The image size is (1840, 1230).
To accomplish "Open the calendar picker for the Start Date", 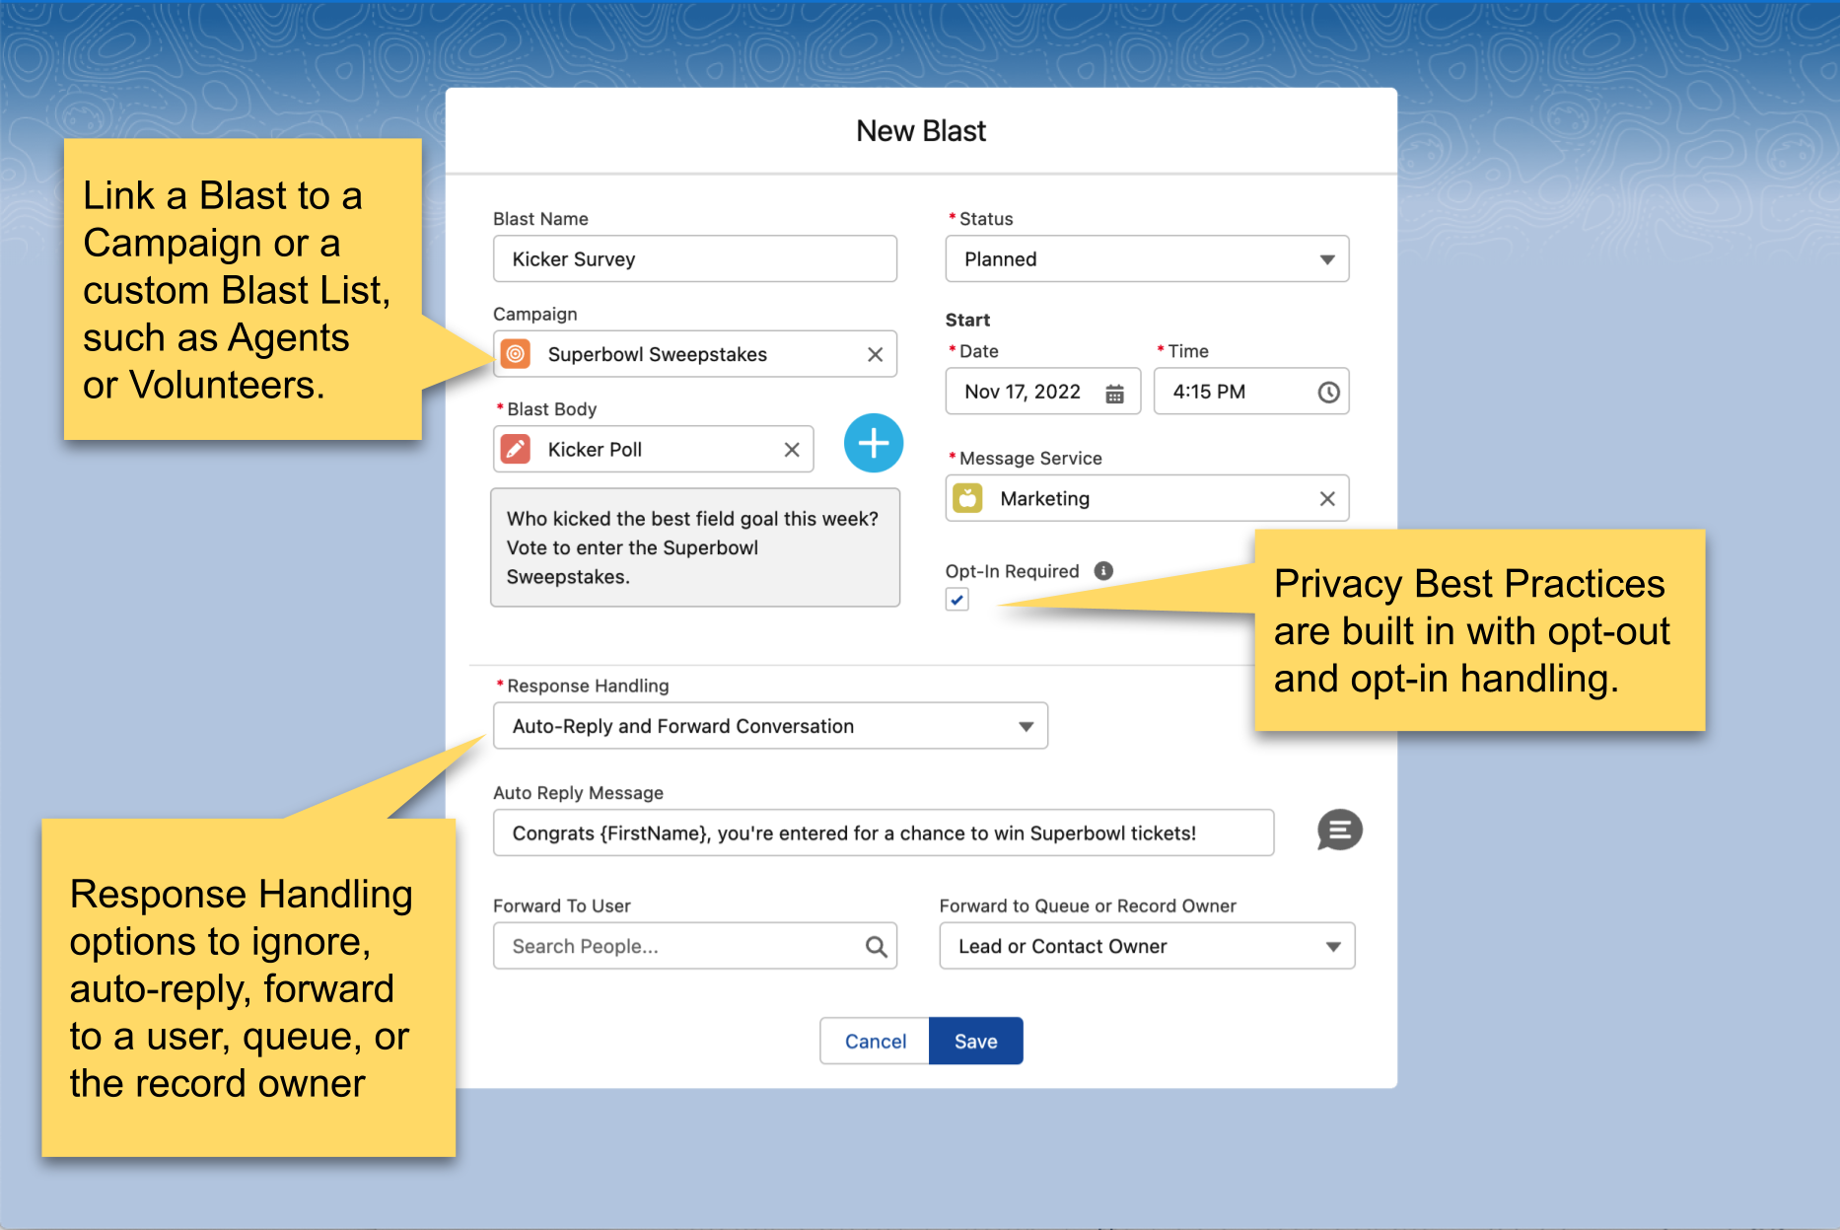I will [1115, 392].
